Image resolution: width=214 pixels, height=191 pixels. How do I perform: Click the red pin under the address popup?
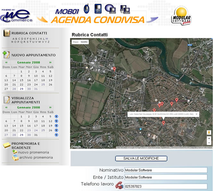pos(163,123)
